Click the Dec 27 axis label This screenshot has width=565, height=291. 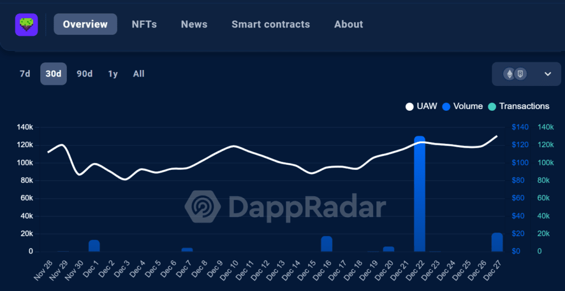(492, 270)
